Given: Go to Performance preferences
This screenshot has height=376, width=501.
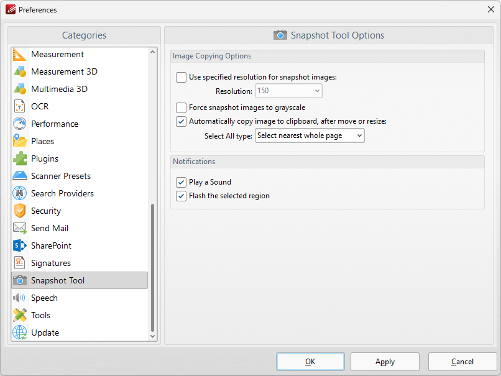Looking at the screenshot, I should (x=80, y=124).
